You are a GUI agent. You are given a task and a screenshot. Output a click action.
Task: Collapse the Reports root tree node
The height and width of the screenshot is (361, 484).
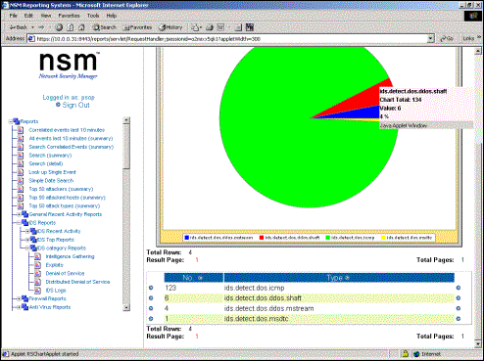pos(11,121)
